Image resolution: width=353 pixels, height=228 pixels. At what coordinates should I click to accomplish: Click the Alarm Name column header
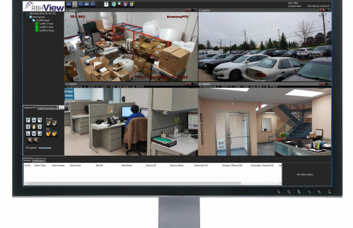(x=58, y=165)
